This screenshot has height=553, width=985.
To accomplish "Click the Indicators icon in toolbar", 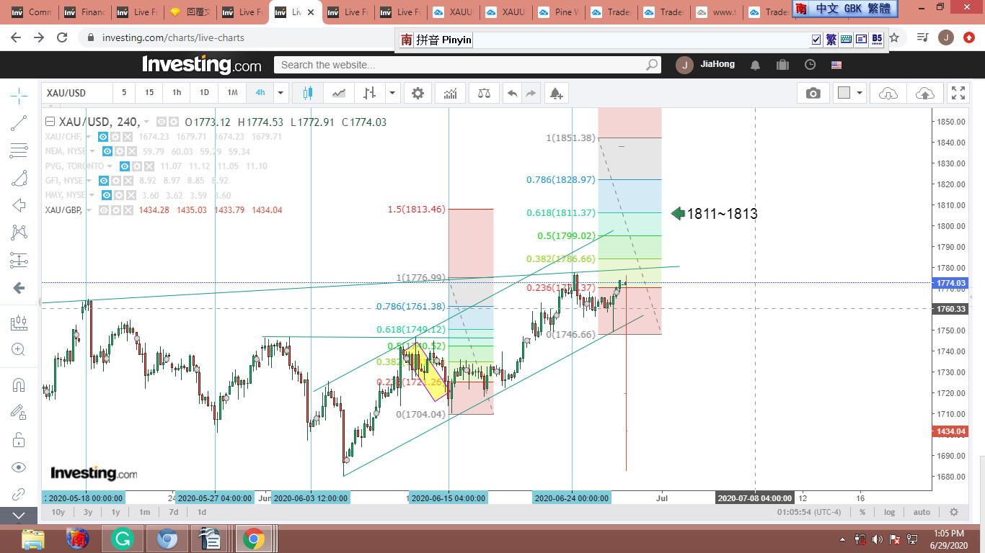I will click(450, 93).
